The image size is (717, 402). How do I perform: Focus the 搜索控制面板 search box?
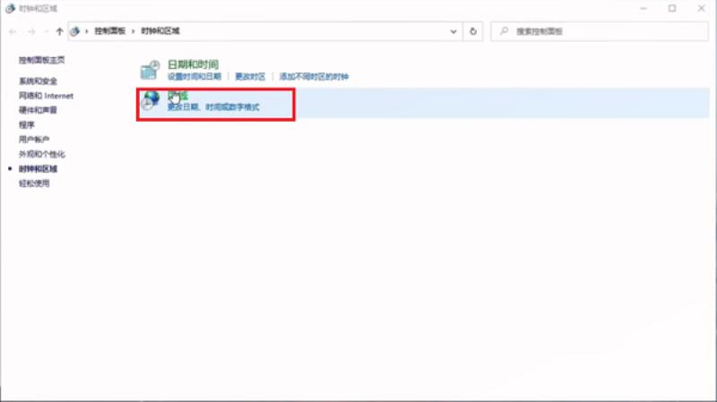[599, 31]
